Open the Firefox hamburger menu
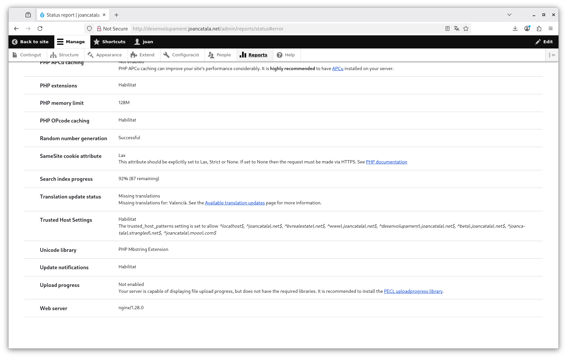 tap(551, 28)
